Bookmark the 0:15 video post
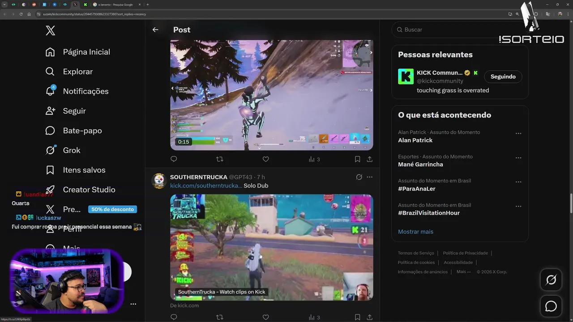The height and width of the screenshot is (322, 573). pos(357,159)
